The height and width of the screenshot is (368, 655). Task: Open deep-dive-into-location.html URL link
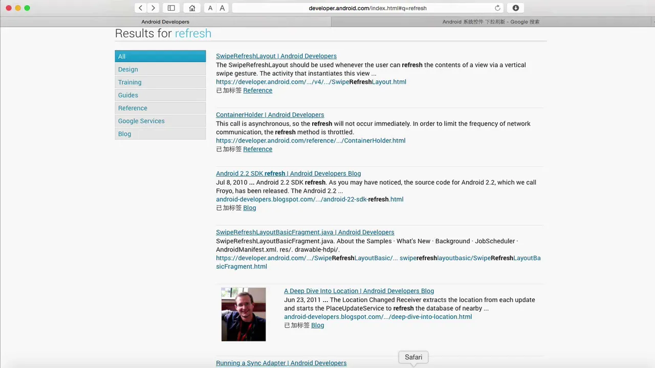click(378, 317)
